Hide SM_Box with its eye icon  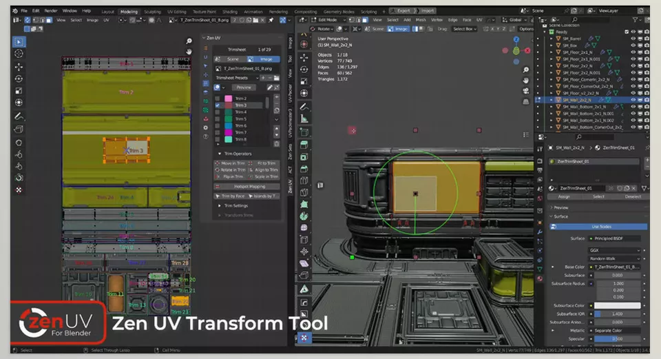[x=633, y=45]
